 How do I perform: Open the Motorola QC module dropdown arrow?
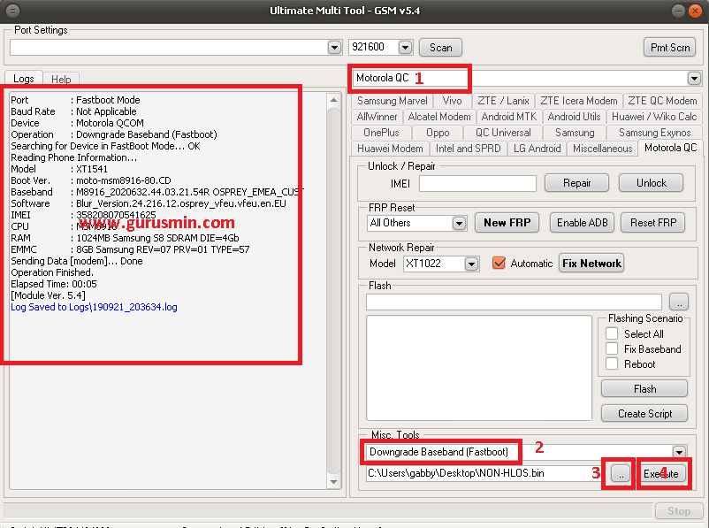point(694,79)
